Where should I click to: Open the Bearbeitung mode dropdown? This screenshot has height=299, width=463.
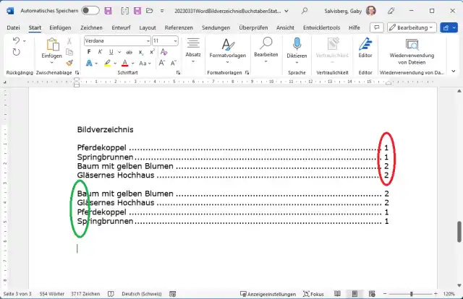coord(411,27)
